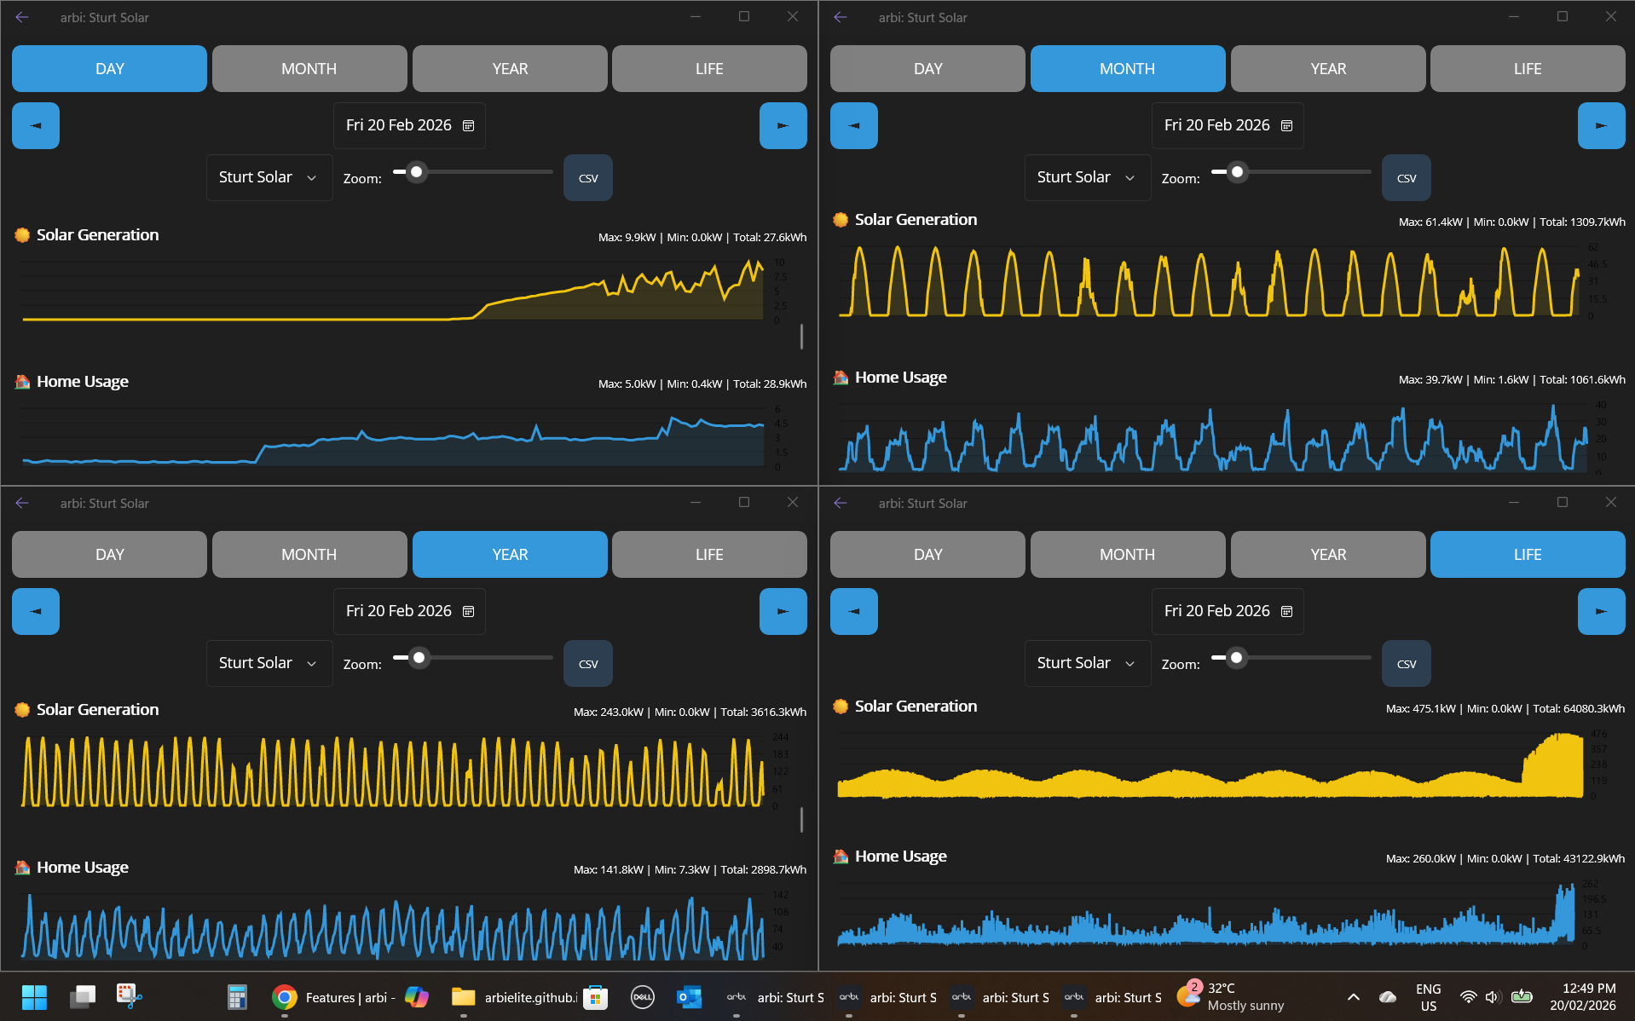The width and height of the screenshot is (1635, 1021).
Task: Export CSV in LIFE window
Action: [x=1407, y=663]
